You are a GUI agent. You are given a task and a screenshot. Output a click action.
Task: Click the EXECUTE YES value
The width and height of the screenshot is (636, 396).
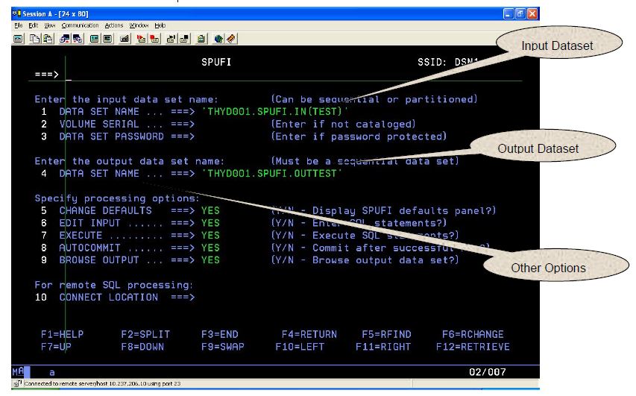(x=210, y=236)
